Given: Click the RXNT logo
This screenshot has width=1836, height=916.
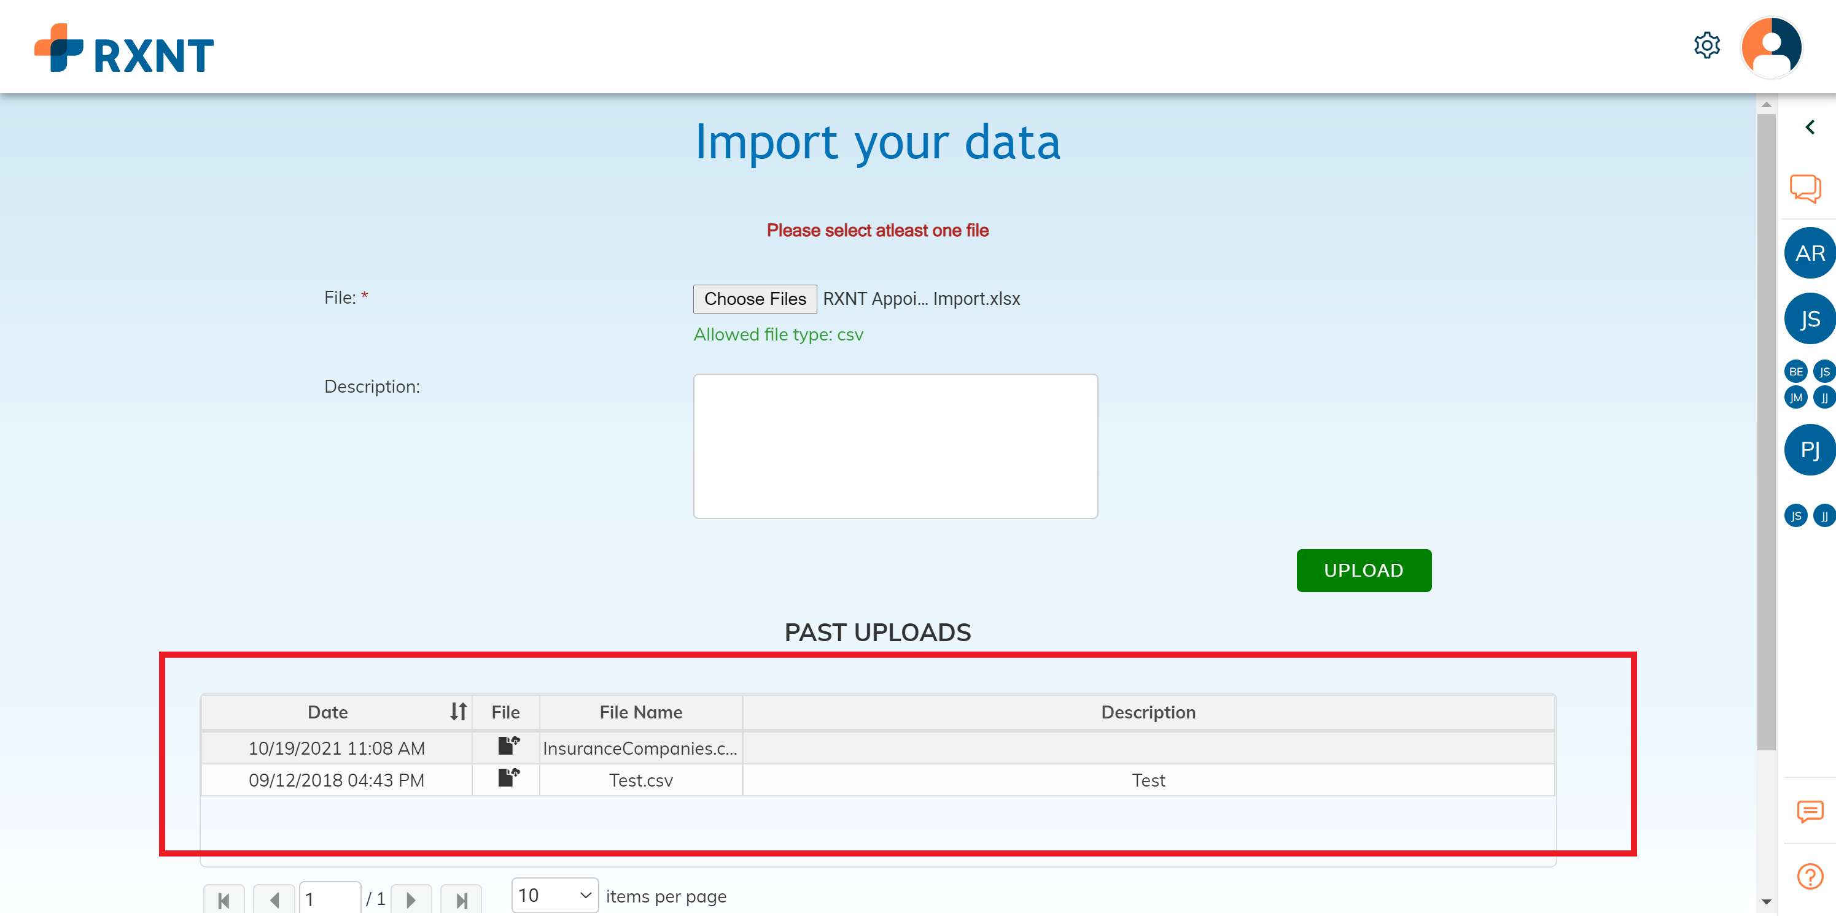Looking at the screenshot, I should point(124,48).
